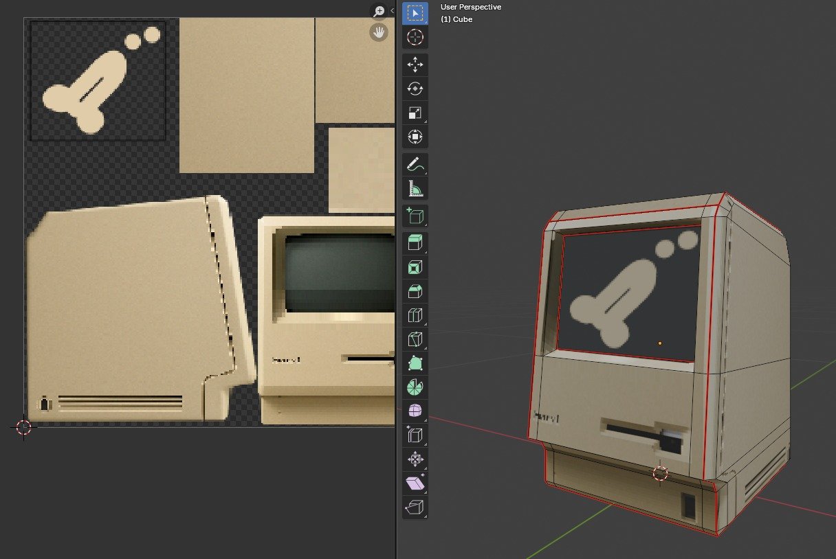Click the Macintosh side panel texture in UV editor
This screenshot has width=836, height=559.
[140, 309]
